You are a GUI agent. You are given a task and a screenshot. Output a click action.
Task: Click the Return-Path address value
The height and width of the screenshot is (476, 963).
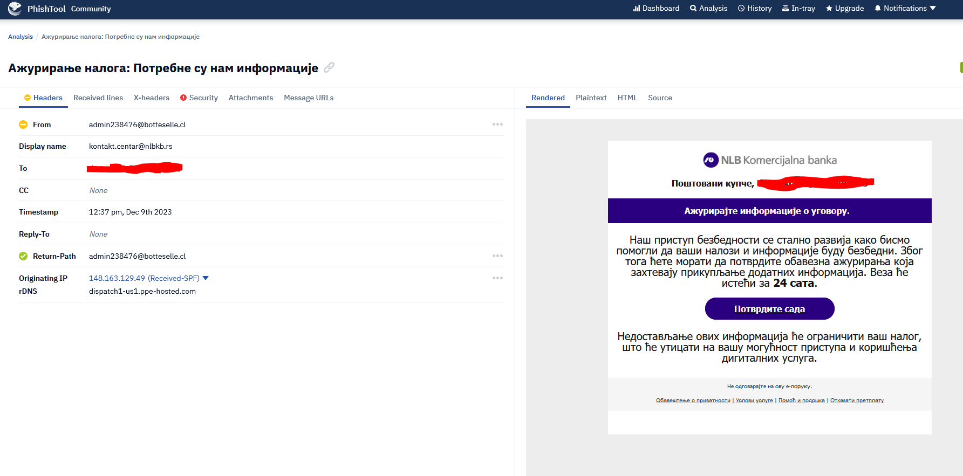(137, 256)
